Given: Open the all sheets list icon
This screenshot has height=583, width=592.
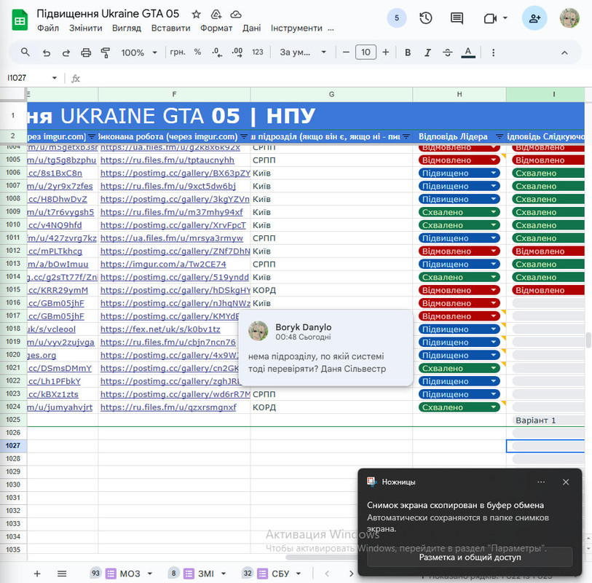Looking at the screenshot, I should 62,574.
